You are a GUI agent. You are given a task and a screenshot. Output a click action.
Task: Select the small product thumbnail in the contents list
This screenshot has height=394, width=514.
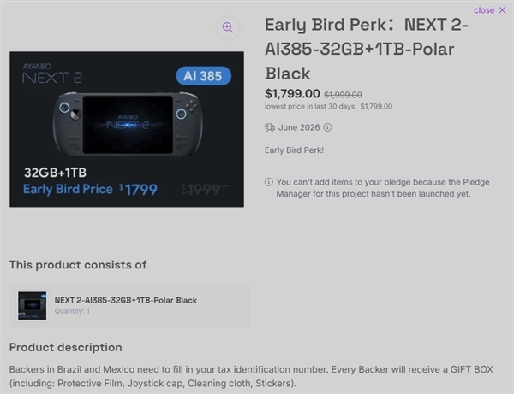(33, 305)
